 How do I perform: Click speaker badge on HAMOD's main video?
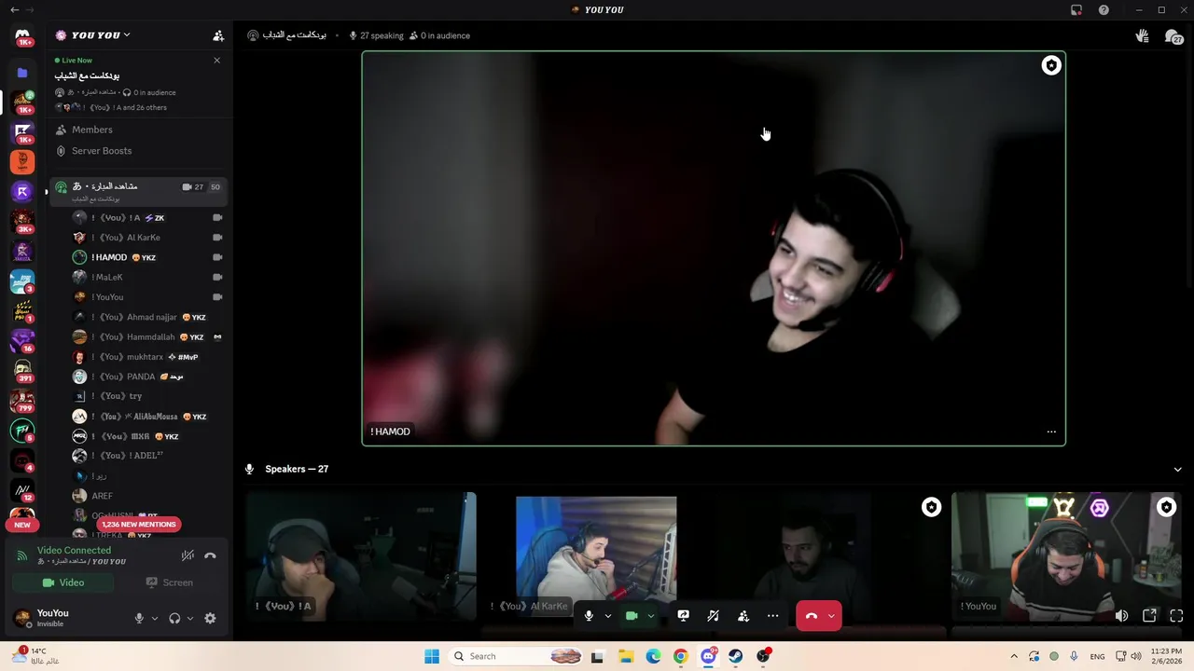coord(1051,65)
